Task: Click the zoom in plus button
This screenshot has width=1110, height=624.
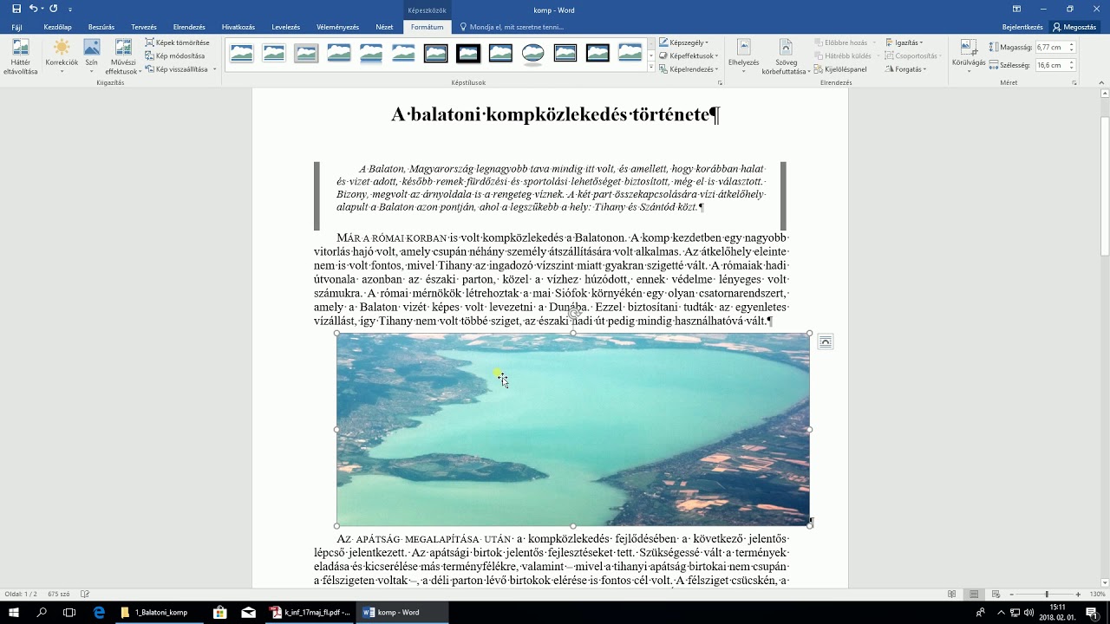Action: click(x=1078, y=594)
